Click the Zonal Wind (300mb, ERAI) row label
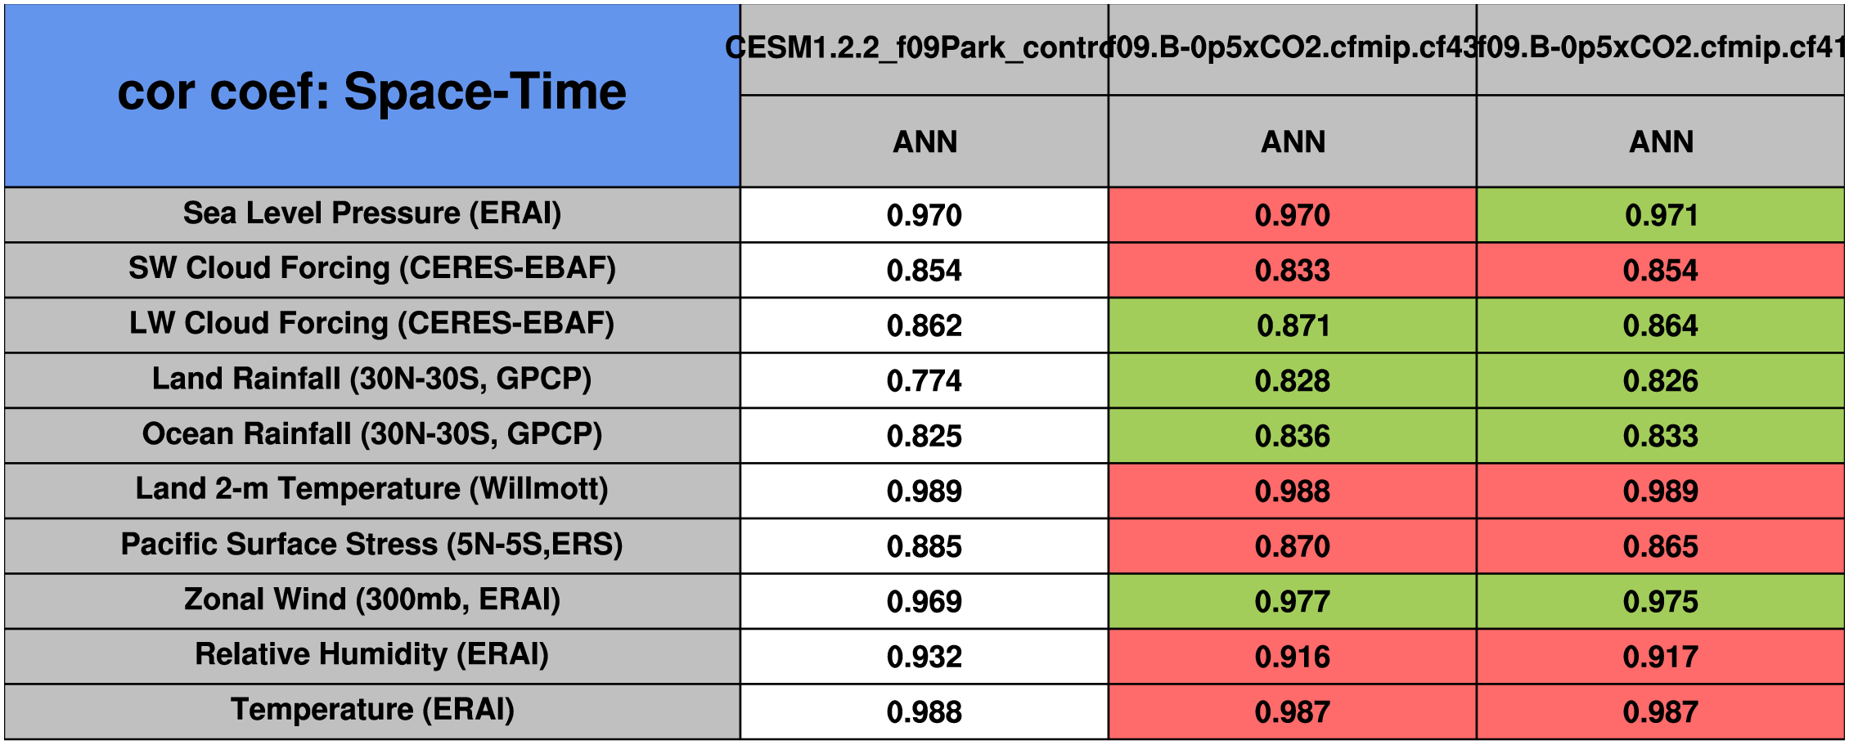Viewport: 1849px width, 745px height. tap(372, 600)
